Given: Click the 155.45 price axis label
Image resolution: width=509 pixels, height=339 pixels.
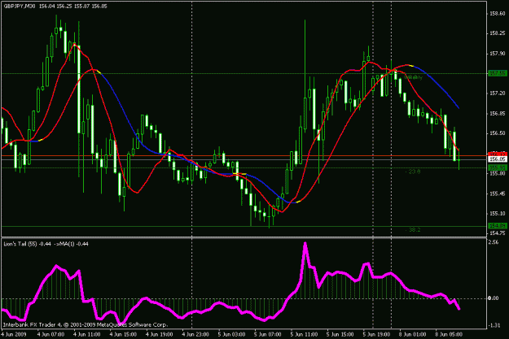Looking at the screenshot, I should click(x=497, y=193).
